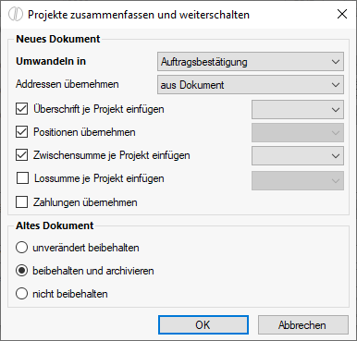The image size is (357, 341).
Task: Select beibehalten und archivieren option
Action: tap(21, 271)
